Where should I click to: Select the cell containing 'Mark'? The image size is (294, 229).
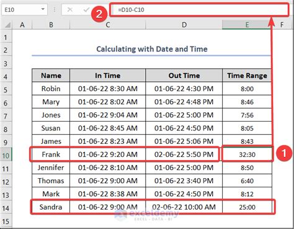[51, 194]
